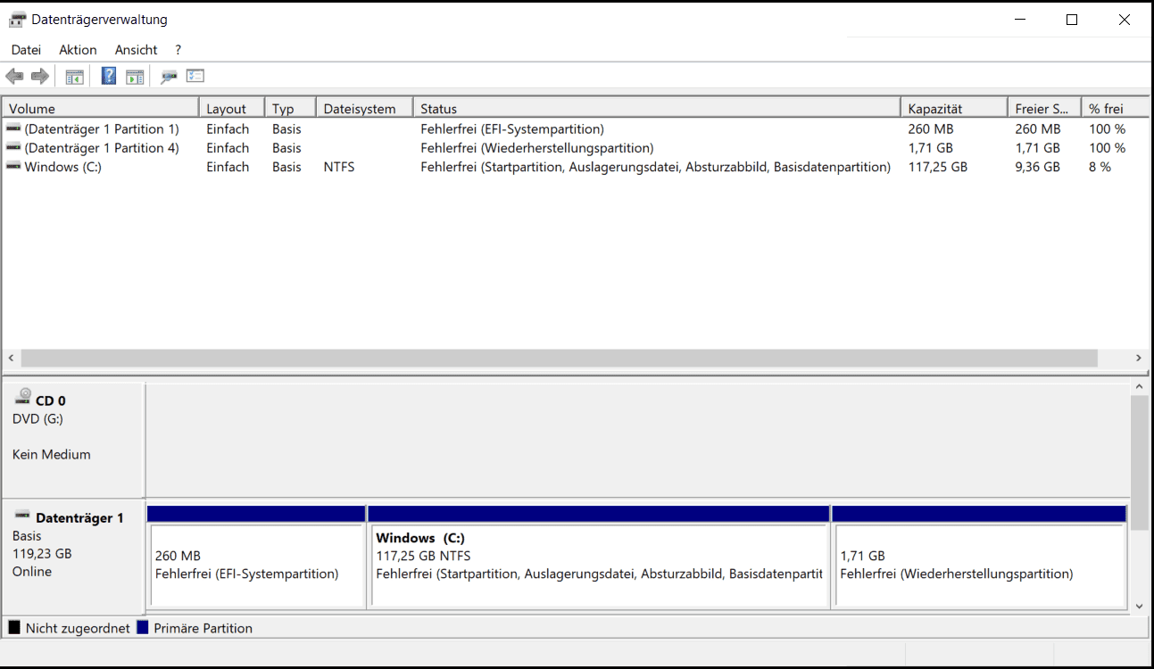The height and width of the screenshot is (669, 1154).
Task: Click the Back arrow toolbar icon
Action: click(14, 77)
